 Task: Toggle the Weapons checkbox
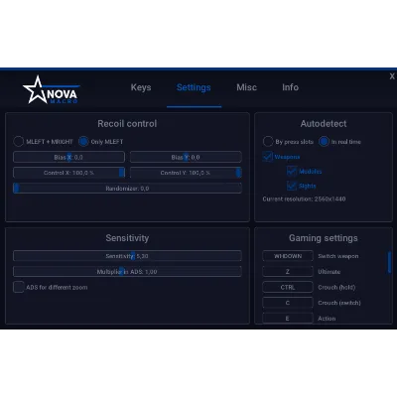point(268,157)
